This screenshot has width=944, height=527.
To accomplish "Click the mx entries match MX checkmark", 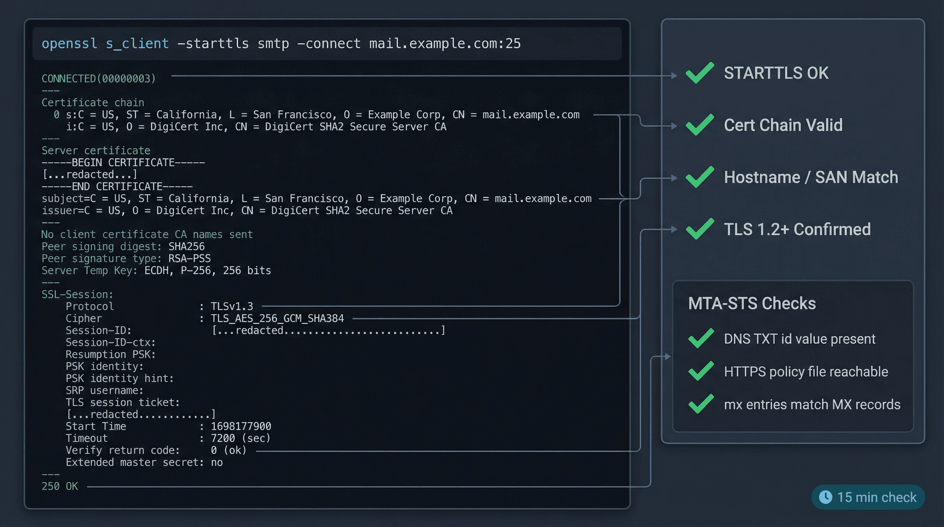I will coord(701,404).
